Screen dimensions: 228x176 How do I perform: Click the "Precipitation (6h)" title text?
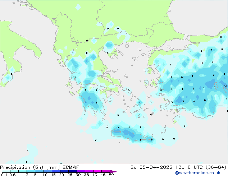(x=22, y=167)
